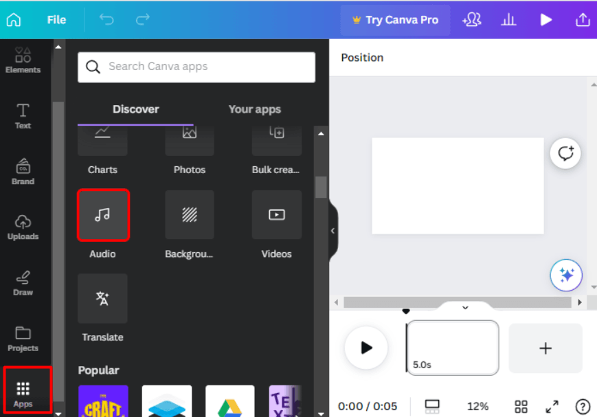Image resolution: width=597 pixels, height=417 pixels.
Task: Select the Draw tool
Action: [x=23, y=282]
